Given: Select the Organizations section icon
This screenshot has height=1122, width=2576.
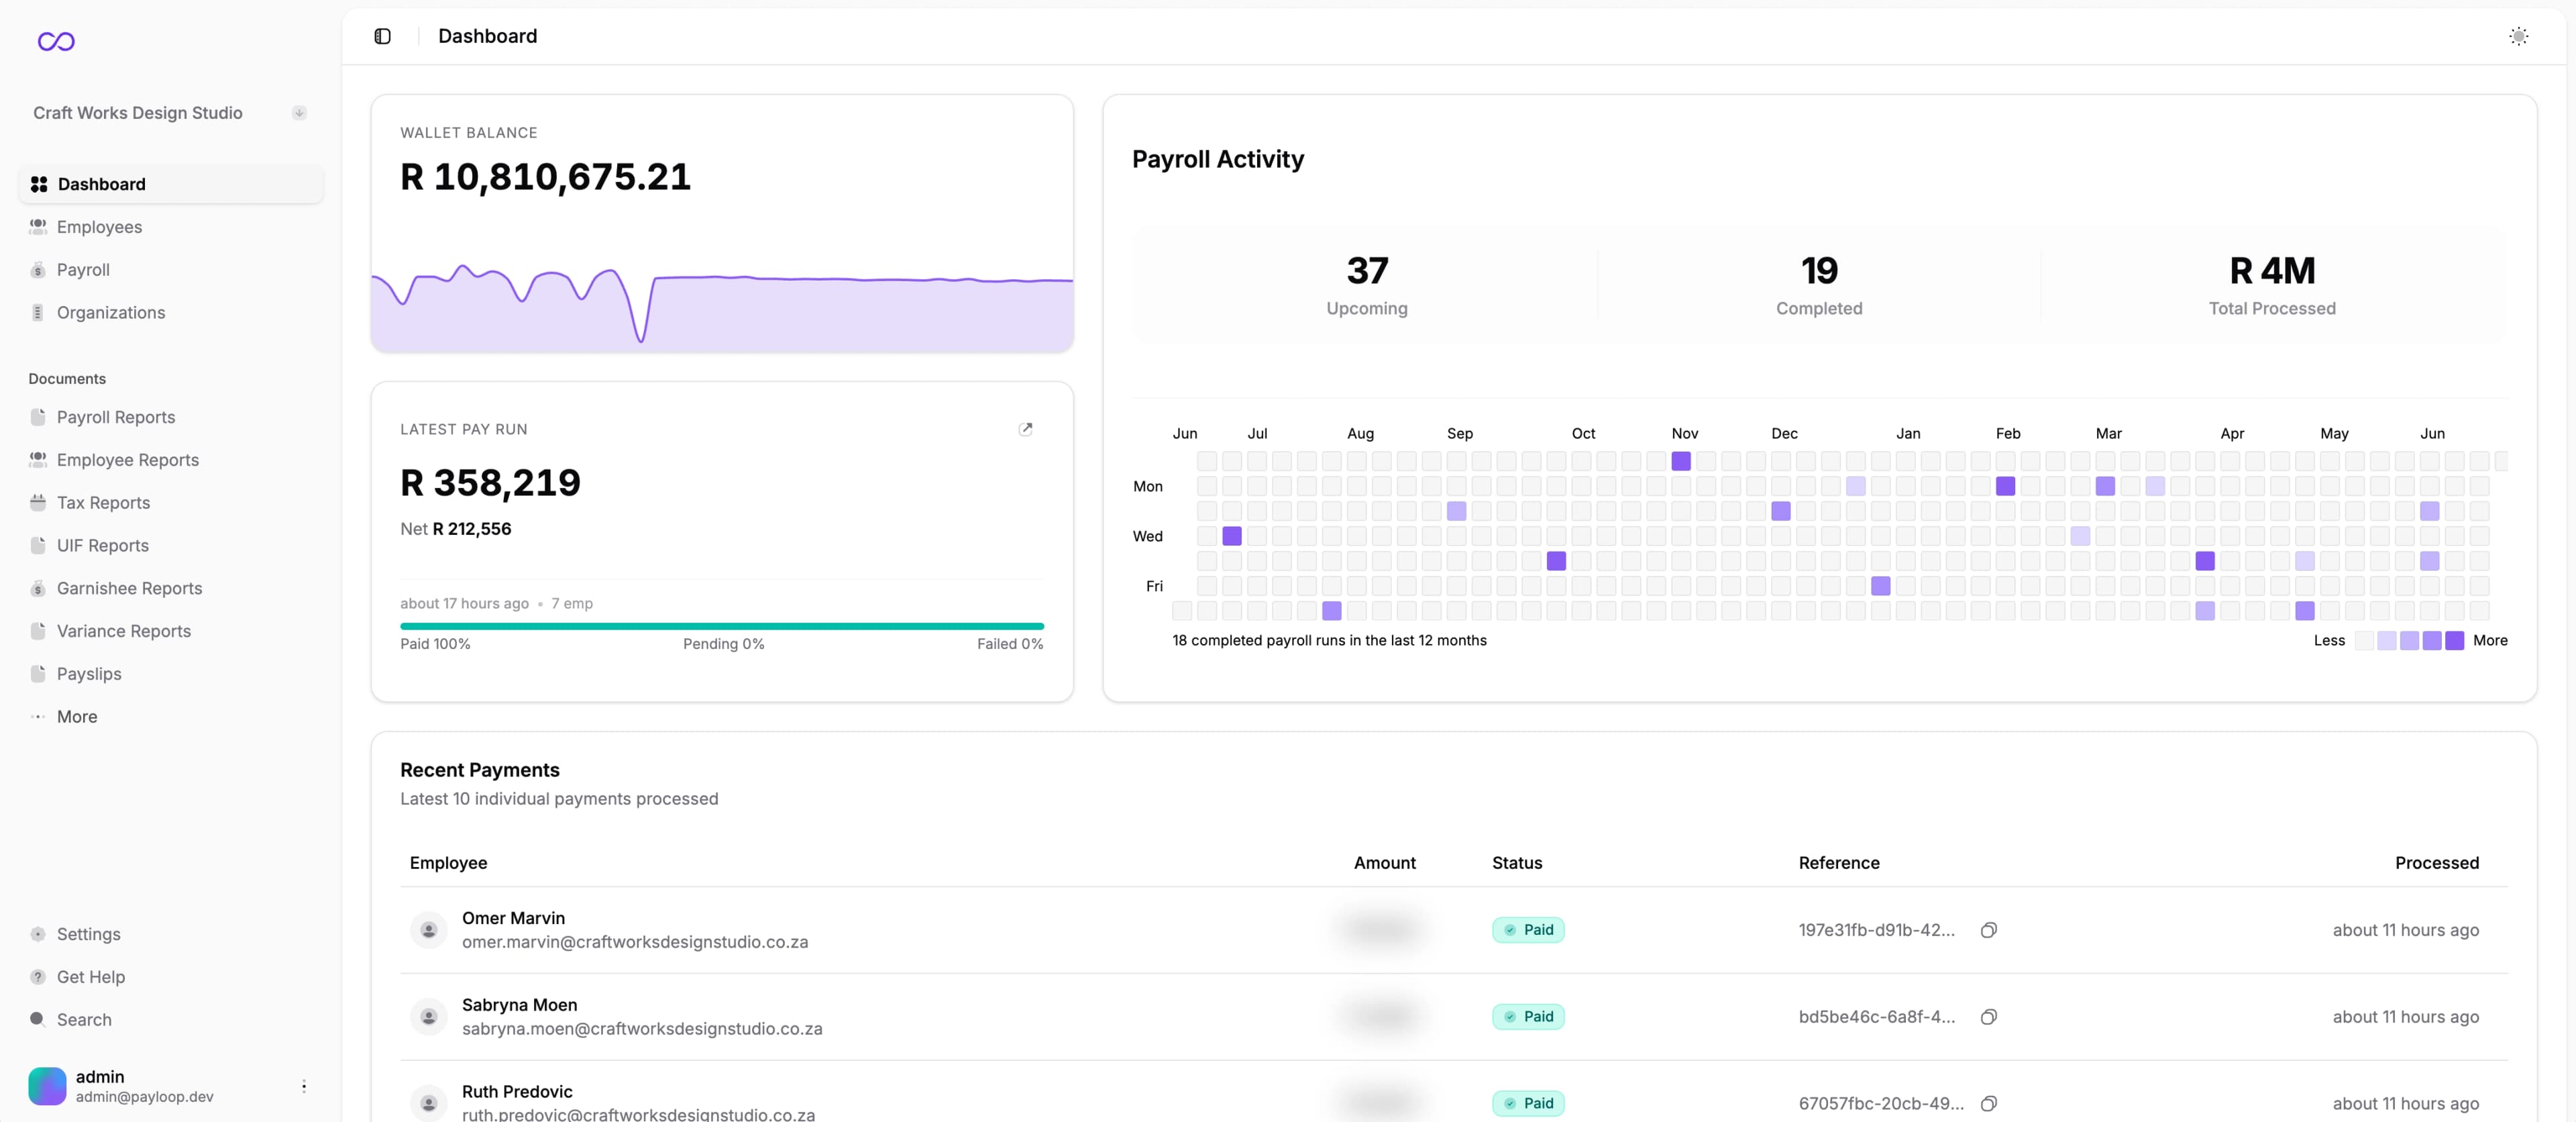Looking at the screenshot, I should point(37,312).
